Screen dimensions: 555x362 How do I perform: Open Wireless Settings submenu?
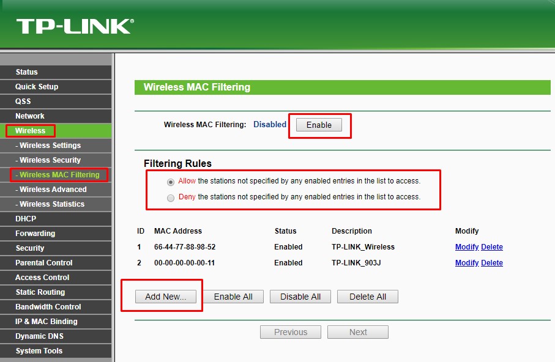click(56, 146)
